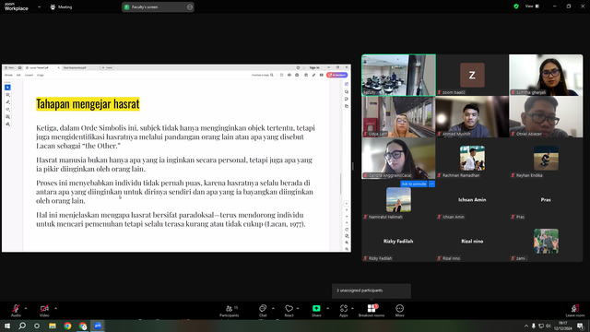590x332 pixels.
Task: Click the volume icon in system tray
Action: pos(549,326)
